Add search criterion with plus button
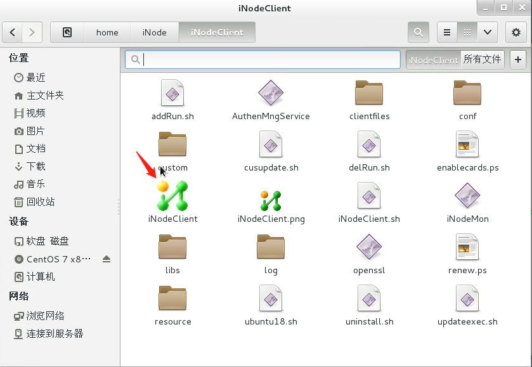Screen dimensions: 532x367 coord(518,60)
